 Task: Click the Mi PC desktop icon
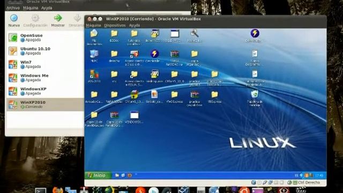pos(94,54)
